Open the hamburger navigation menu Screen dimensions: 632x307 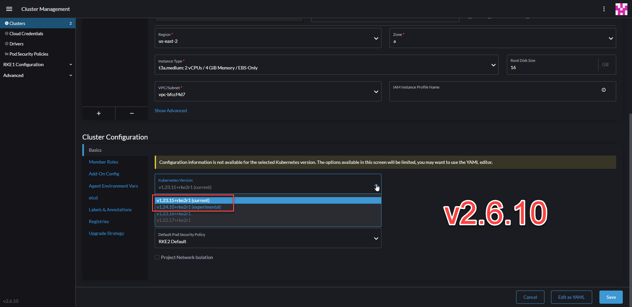(x=9, y=9)
